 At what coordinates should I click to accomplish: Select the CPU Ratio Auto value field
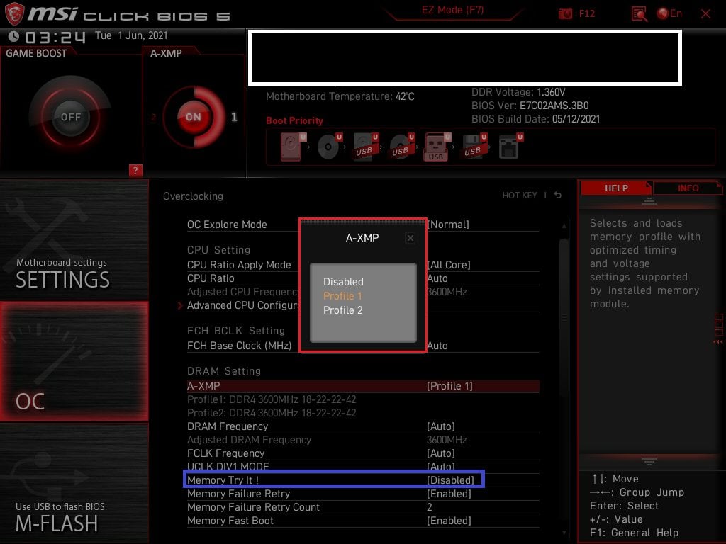click(x=437, y=278)
